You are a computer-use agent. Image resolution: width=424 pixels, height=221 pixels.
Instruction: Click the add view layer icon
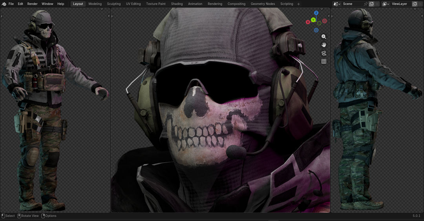click(415, 4)
